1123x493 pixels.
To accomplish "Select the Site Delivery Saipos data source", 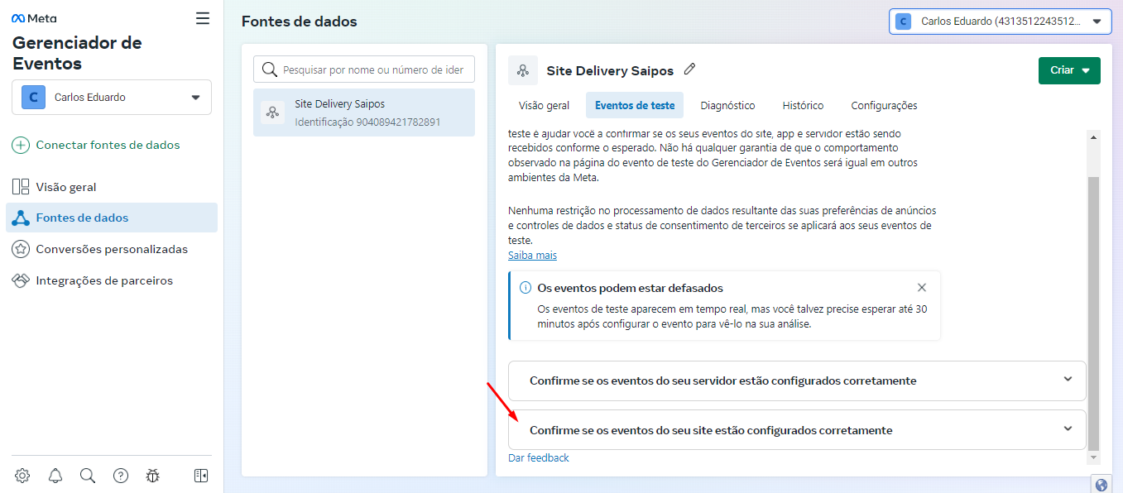I will pyautogui.click(x=364, y=112).
